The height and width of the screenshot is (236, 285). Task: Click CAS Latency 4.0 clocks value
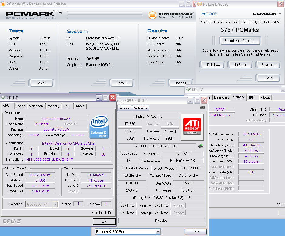(251, 145)
